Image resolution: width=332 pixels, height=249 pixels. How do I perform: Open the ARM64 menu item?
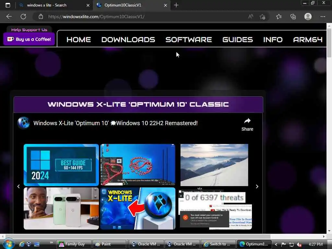pyautogui.click(x=308, y=40)
